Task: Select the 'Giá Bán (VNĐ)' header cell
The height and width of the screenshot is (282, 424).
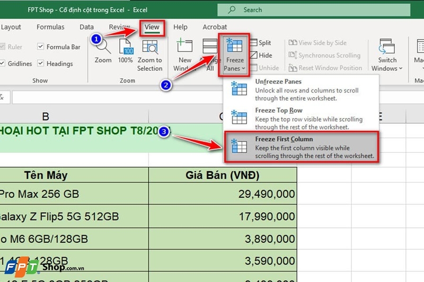Action: point(223,175)
